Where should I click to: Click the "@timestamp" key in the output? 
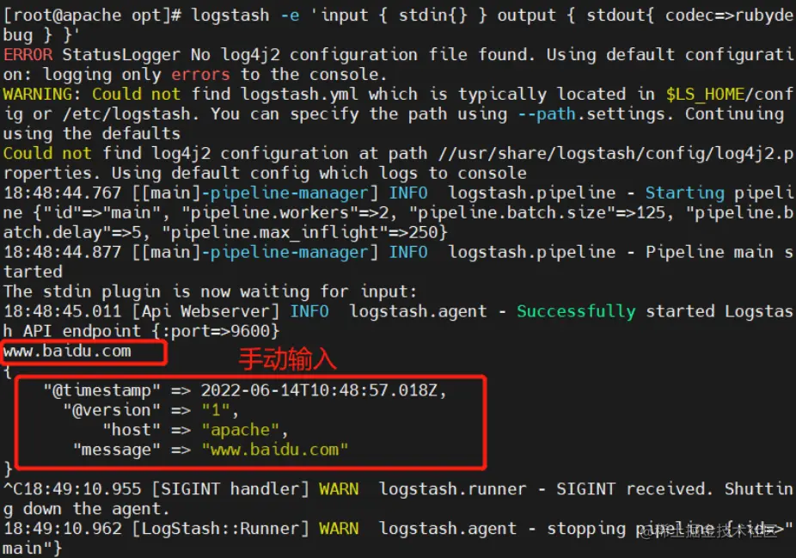click(x=101, y=390)
